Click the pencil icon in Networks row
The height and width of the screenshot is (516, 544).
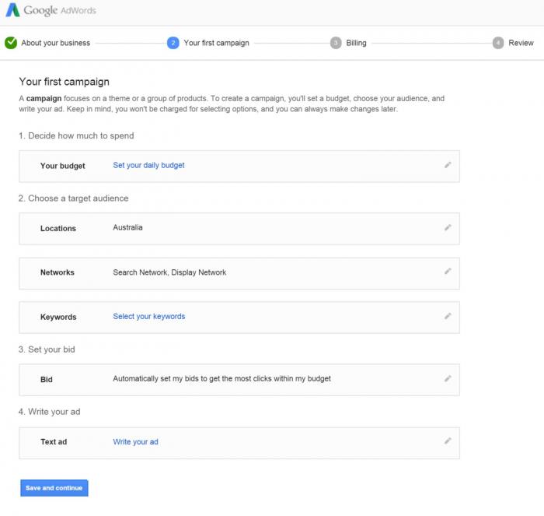click(448, 272)
